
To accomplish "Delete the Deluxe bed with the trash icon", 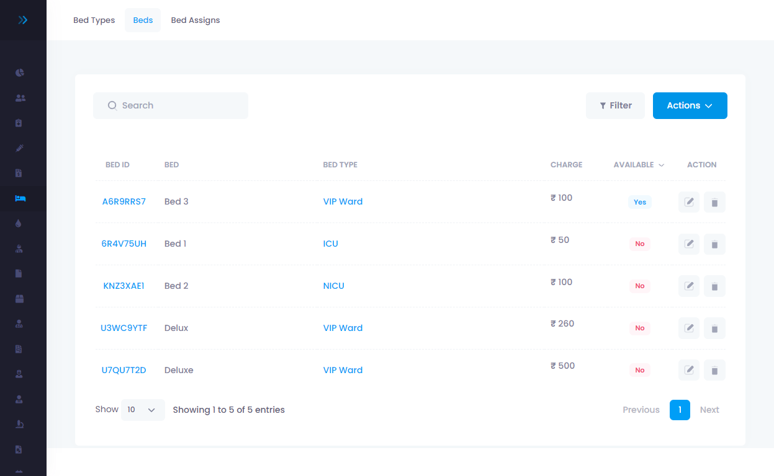I will coord(714,370).
